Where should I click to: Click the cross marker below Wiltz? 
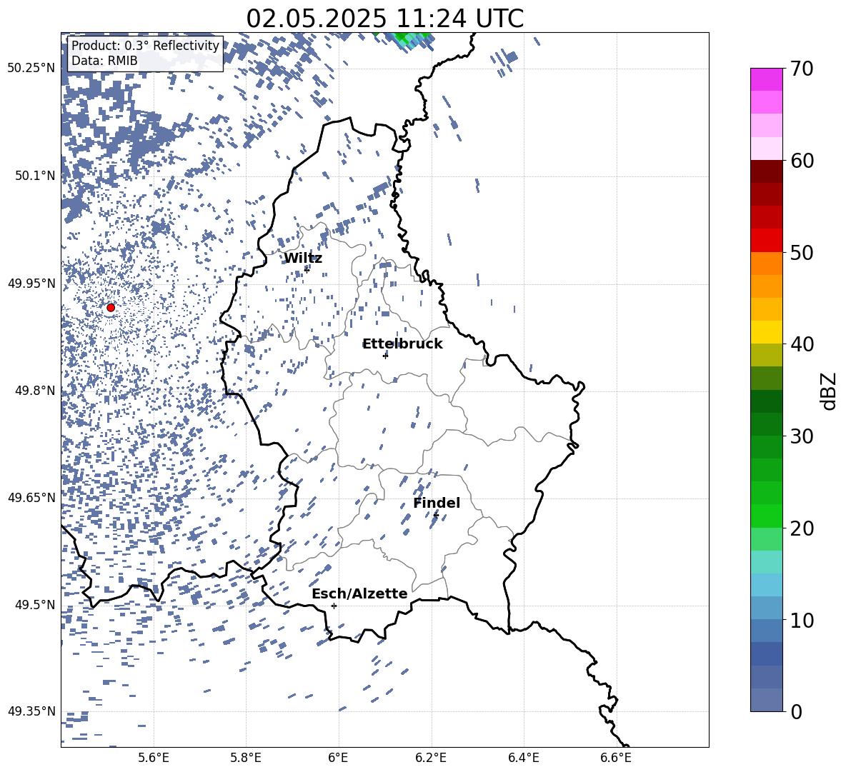(307, 269)
